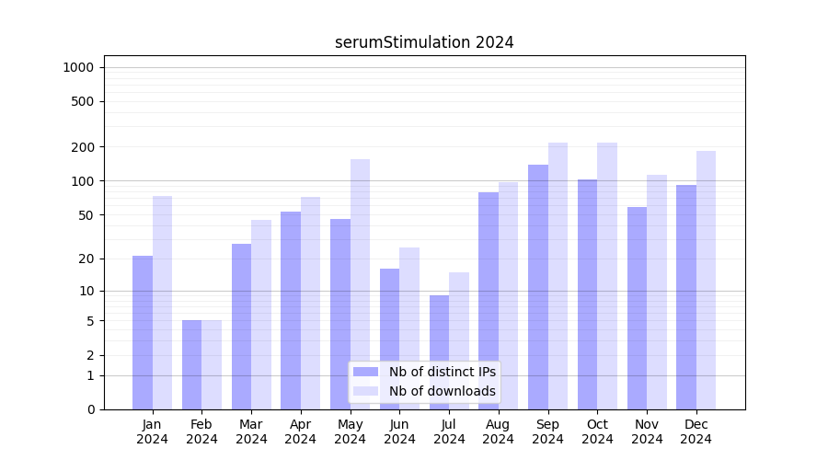Click the Aug 2024 downloads bar

[x=508, y=295]
